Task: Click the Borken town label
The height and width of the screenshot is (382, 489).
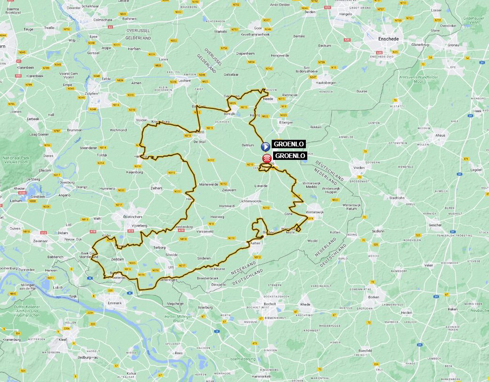Action: (x=374, y=297)
